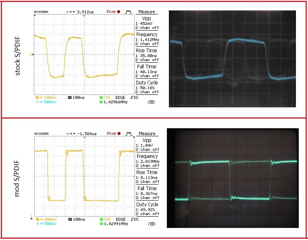Click the red Stop indicator in mod scope
This screenshot has height=240, width=308.
113,133
